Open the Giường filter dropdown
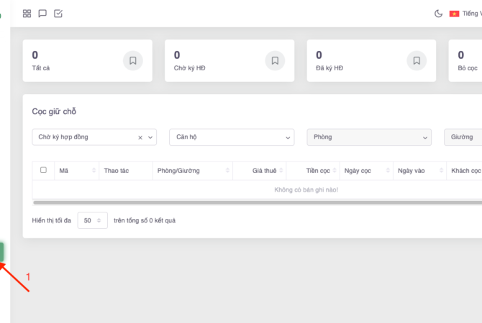Screen dimensions: 482x323 point(463,137)
